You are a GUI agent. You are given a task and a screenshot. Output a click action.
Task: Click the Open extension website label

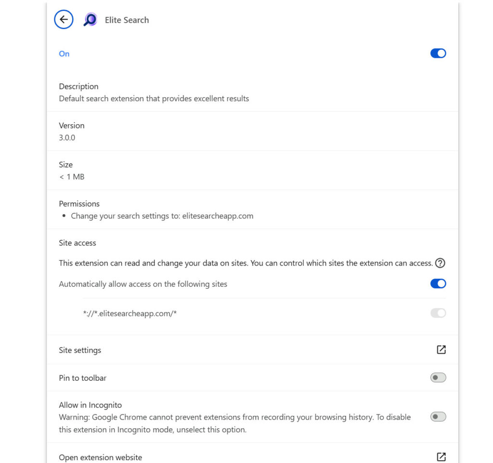(100, 457)
